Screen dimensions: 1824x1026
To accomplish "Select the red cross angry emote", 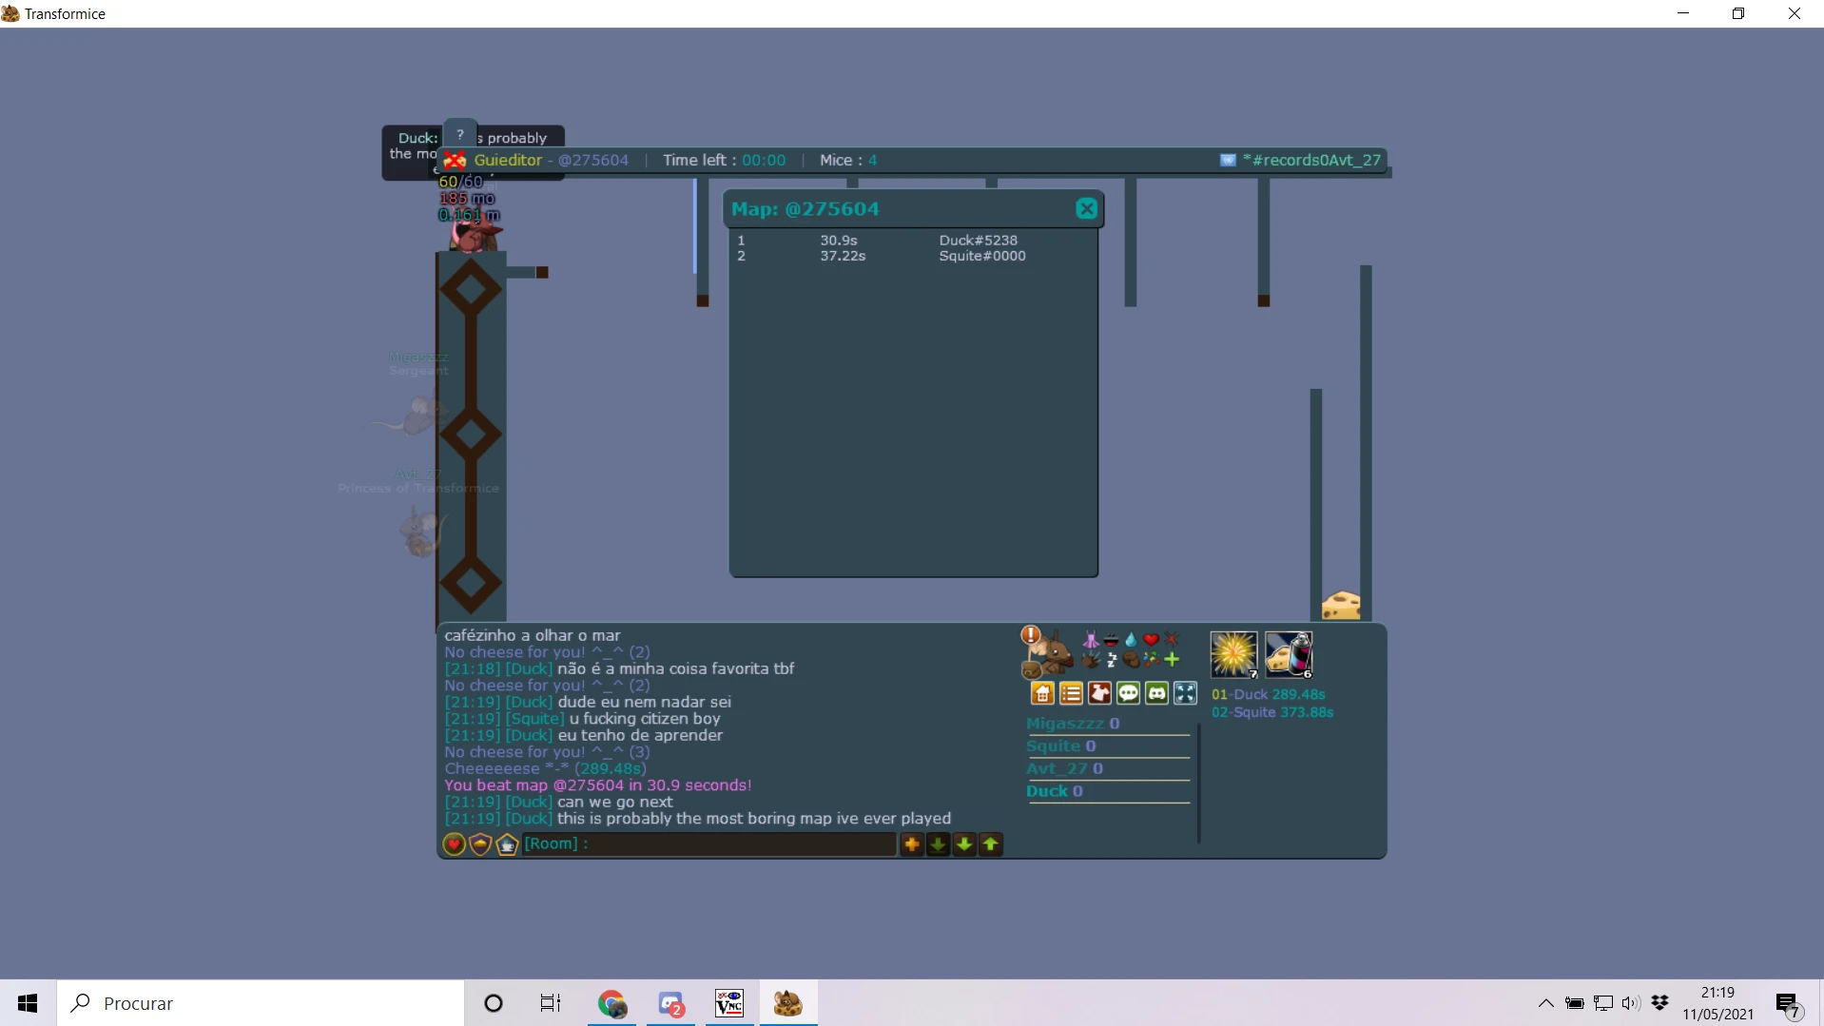I will click(1171, 639).
